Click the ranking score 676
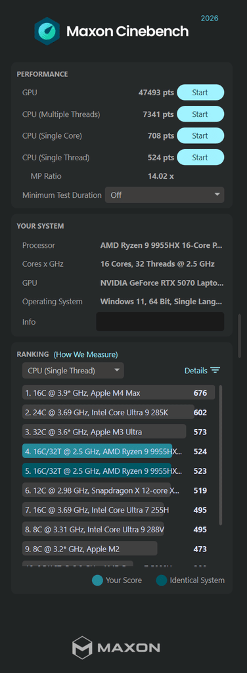 [200, 393]
